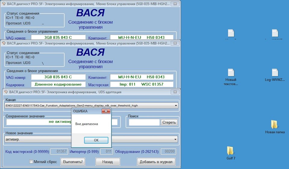289x169 pixels.
Task: Click Протокол: UDS in the middle window
Action: coord(18,63)
